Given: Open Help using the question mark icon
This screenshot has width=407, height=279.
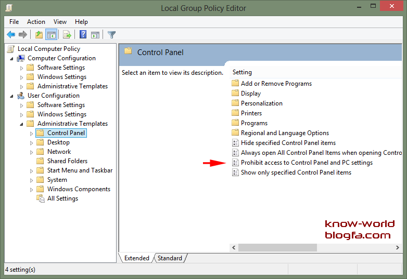Looking at the screenshot, I should tap(83, 35).
